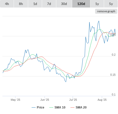
Task: Show the 30d price range
Action: [x=64, y=4]
